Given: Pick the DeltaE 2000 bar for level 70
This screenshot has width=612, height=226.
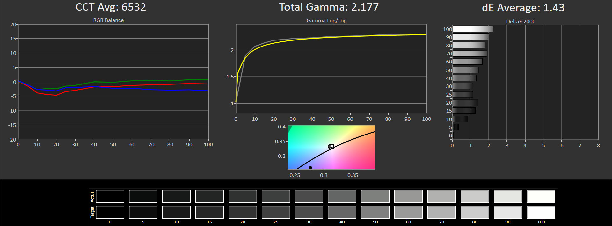Looking at the screenshot, I should 470,54.
